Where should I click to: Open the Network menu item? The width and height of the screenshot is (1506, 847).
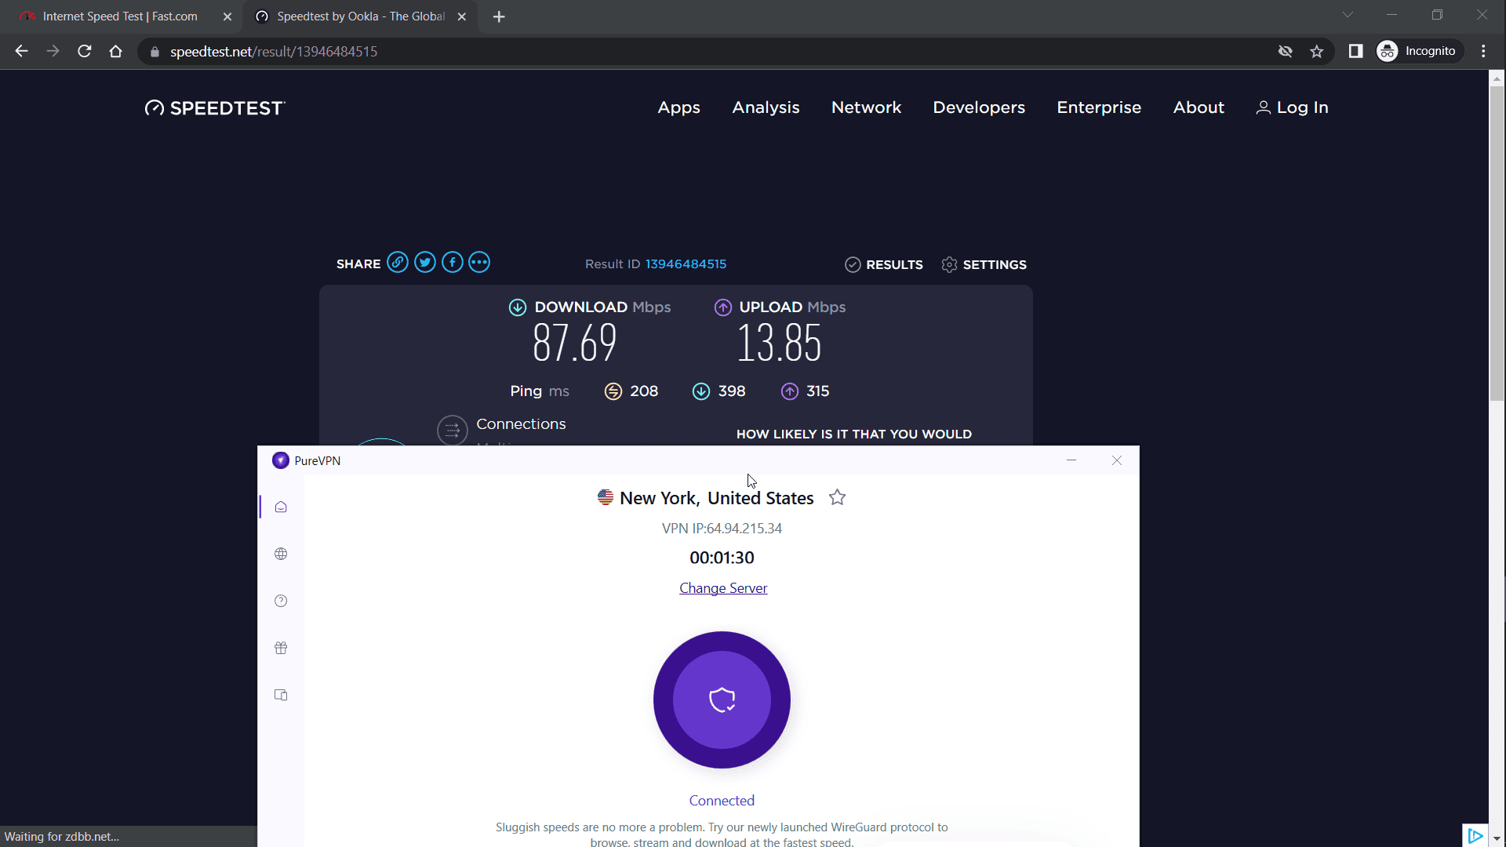866,107
